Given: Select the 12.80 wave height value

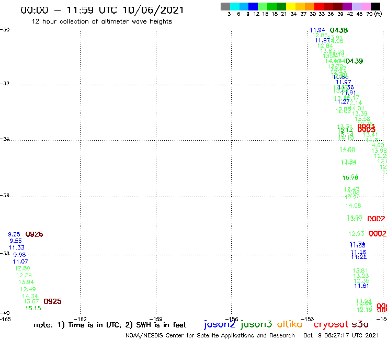Looking at the screenshot, I should pyautogui.click(x=22, y=268).
